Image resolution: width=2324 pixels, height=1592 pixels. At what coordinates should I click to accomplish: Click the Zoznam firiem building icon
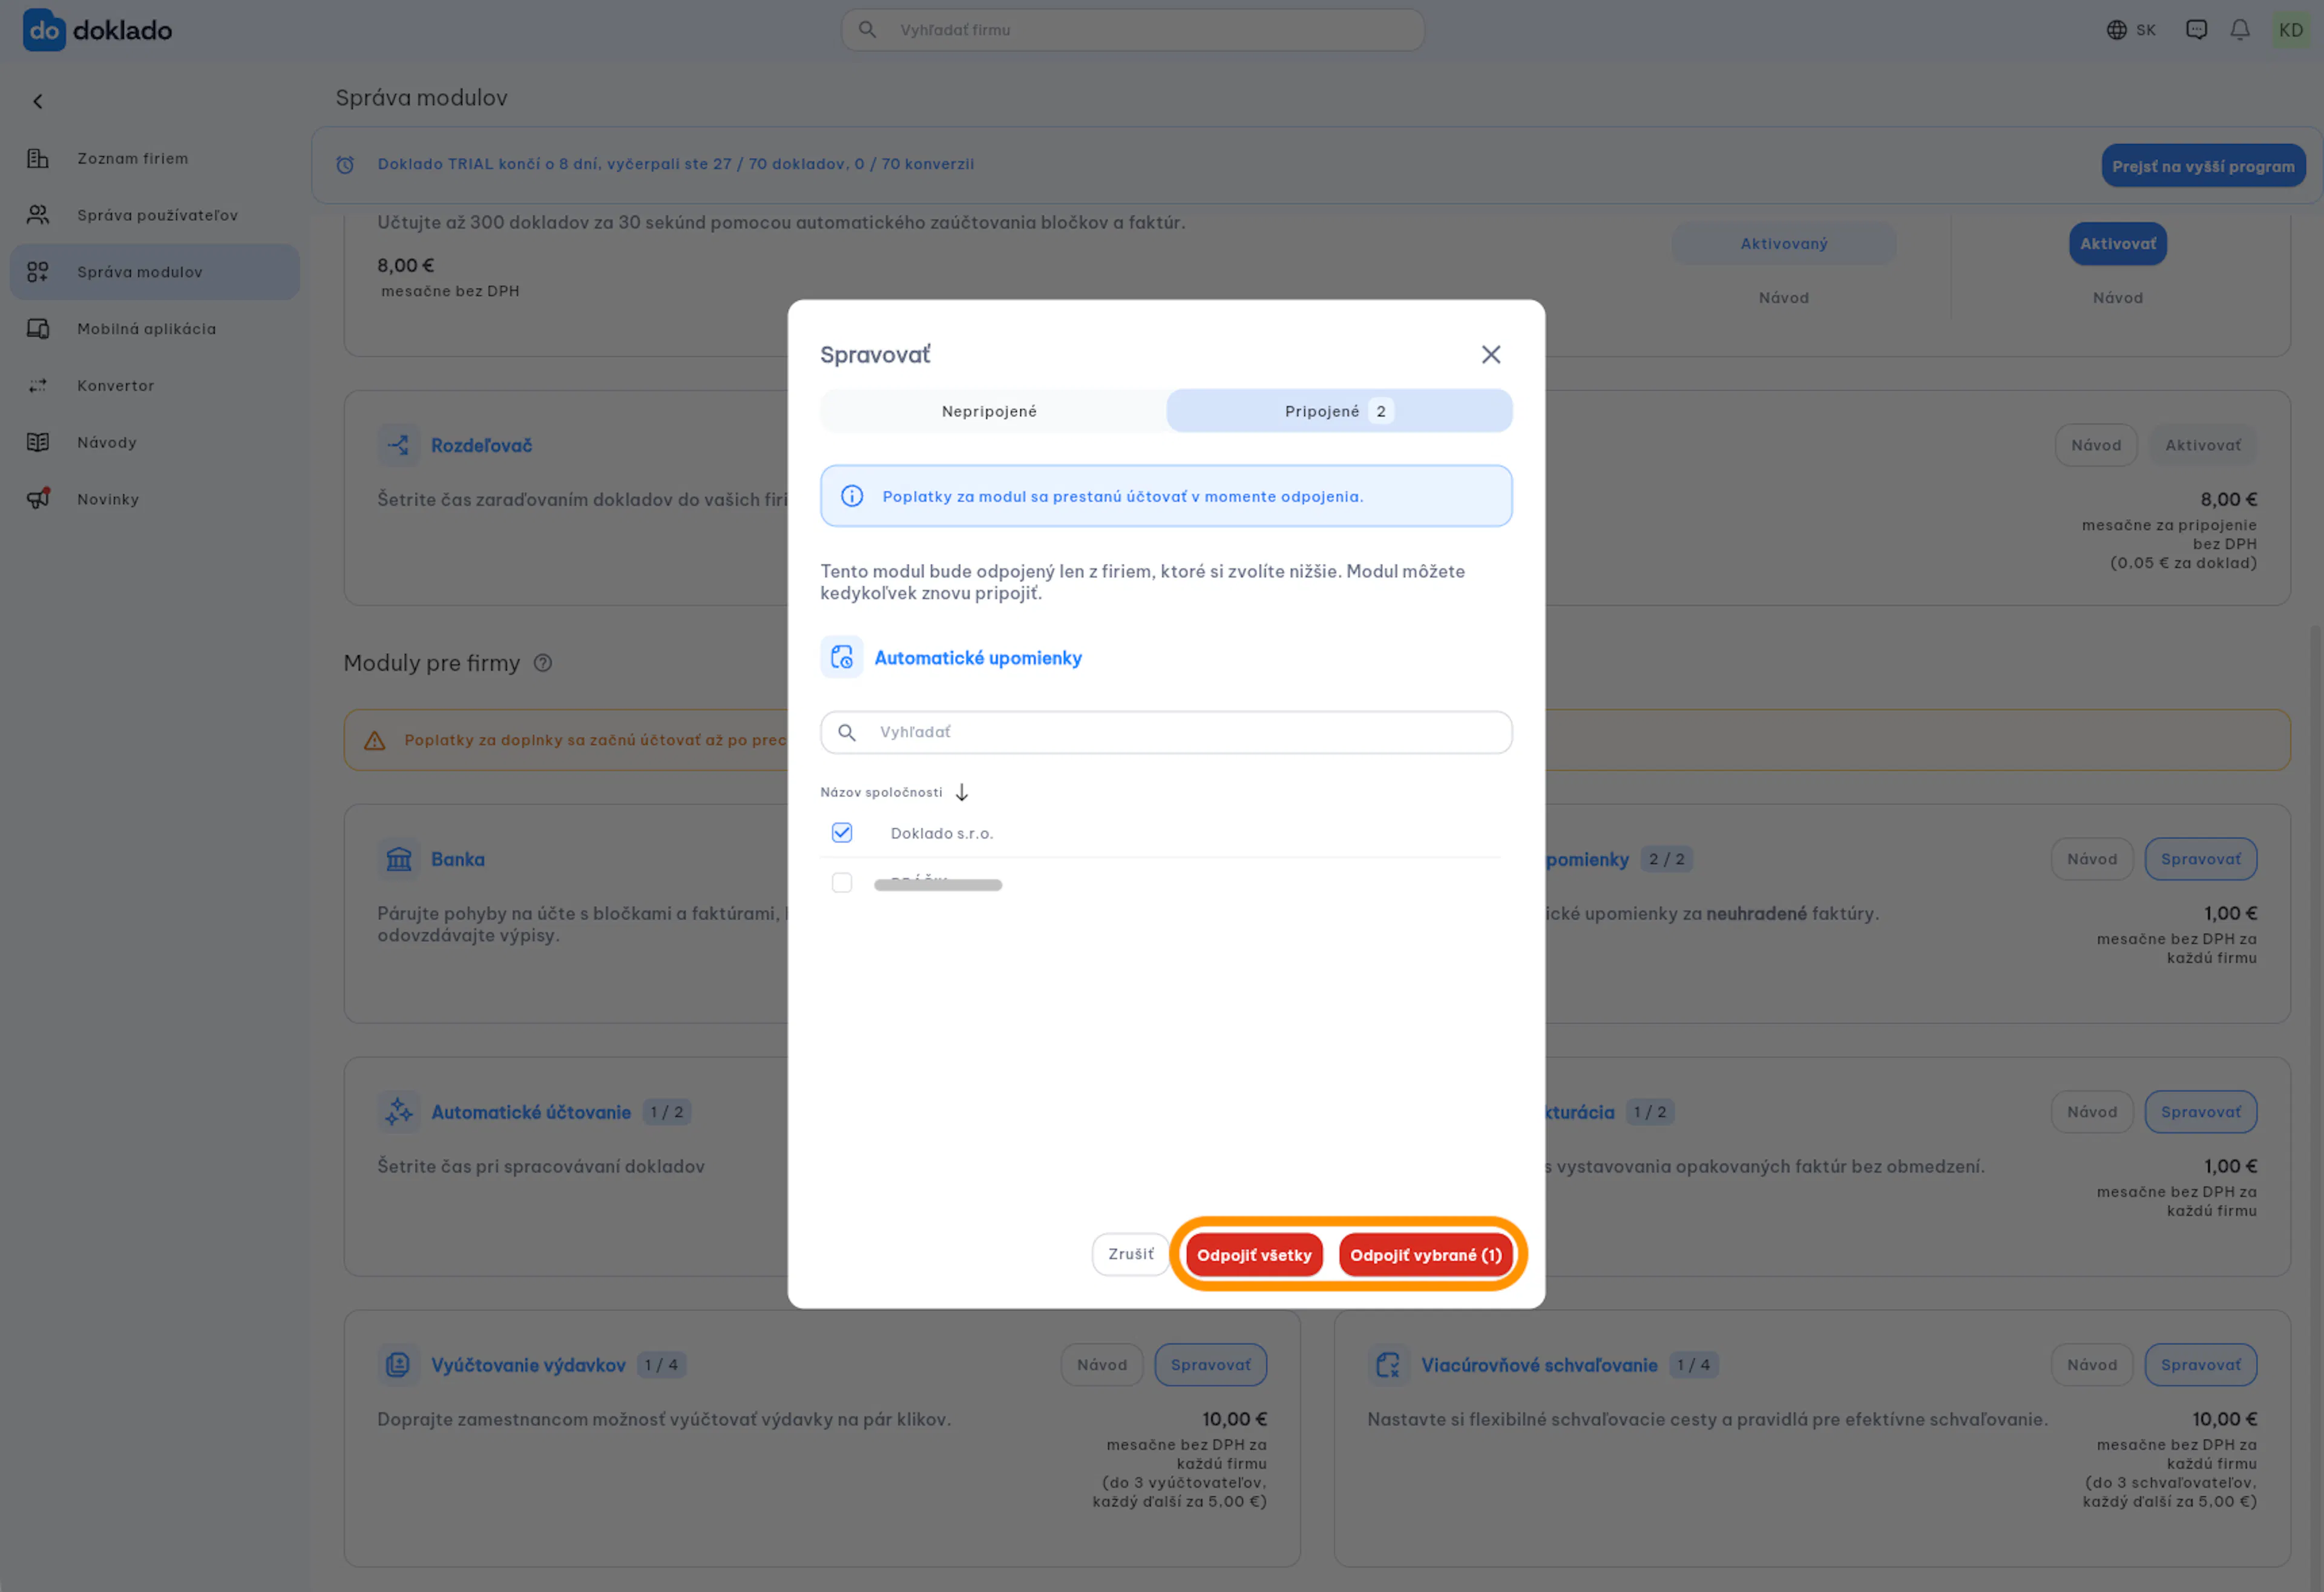(x=38, y=158)
